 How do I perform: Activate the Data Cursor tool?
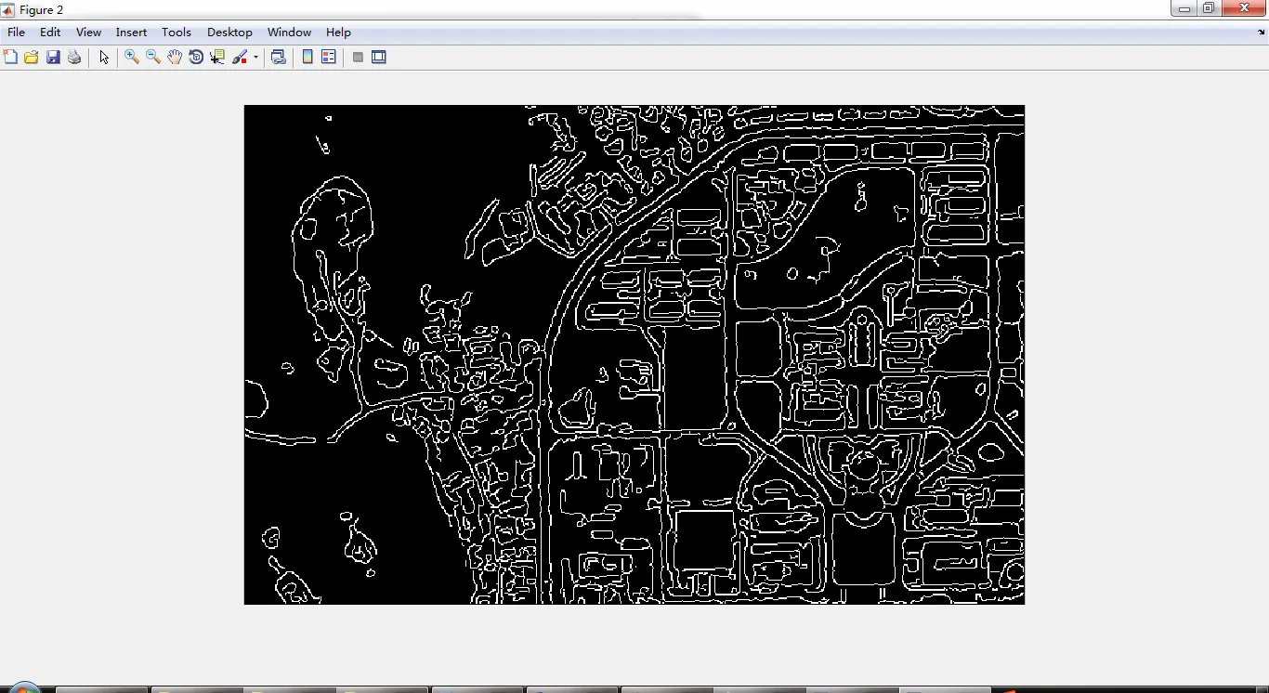point(217,58)
